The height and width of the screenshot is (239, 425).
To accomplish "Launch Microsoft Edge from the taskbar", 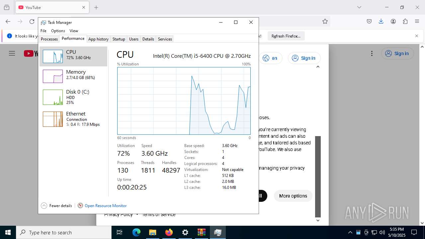I will (x=136, y=232).
